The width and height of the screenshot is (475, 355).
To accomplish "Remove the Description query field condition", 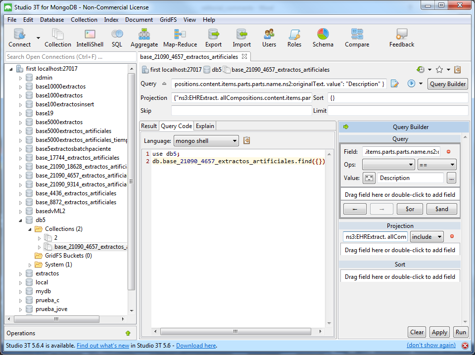I will [x=449, y=152].
